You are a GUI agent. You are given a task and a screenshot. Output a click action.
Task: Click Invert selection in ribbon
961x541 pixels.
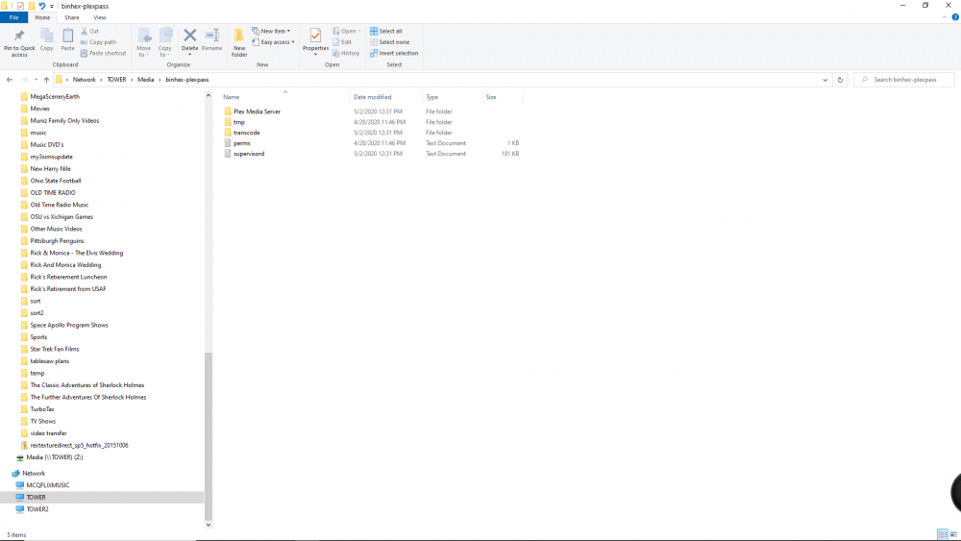[394, 53]
